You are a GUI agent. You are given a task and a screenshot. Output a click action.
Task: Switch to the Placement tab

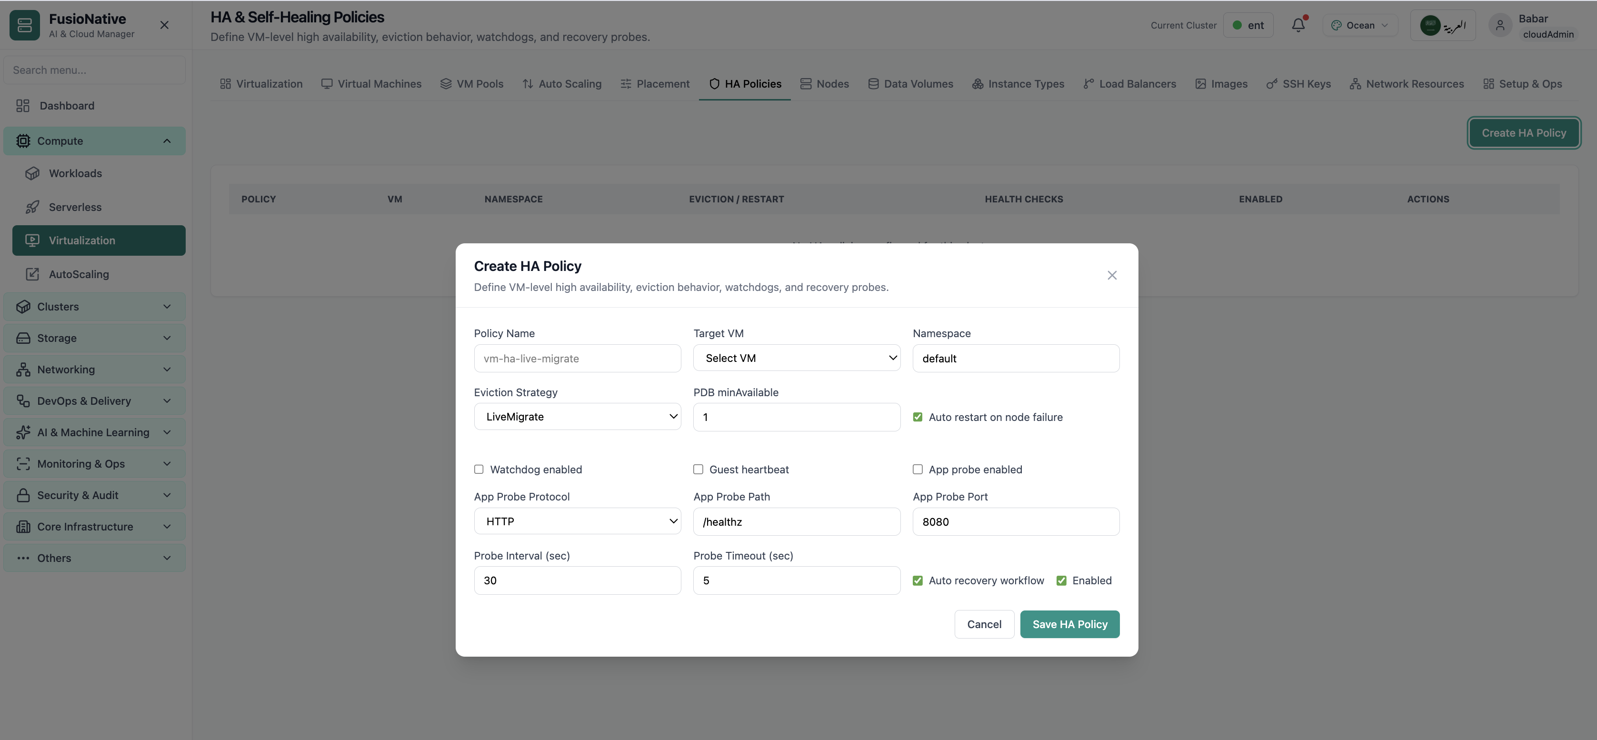click(655, 84)
